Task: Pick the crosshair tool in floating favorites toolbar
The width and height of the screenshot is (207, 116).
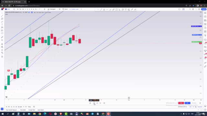Action: pos(98,9)
